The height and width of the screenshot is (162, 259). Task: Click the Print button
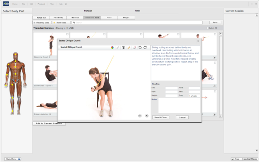pos(237,159)
